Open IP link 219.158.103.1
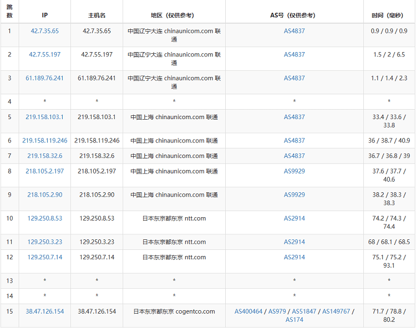Screen dimensions: 416x328 [x=44, y=117]
